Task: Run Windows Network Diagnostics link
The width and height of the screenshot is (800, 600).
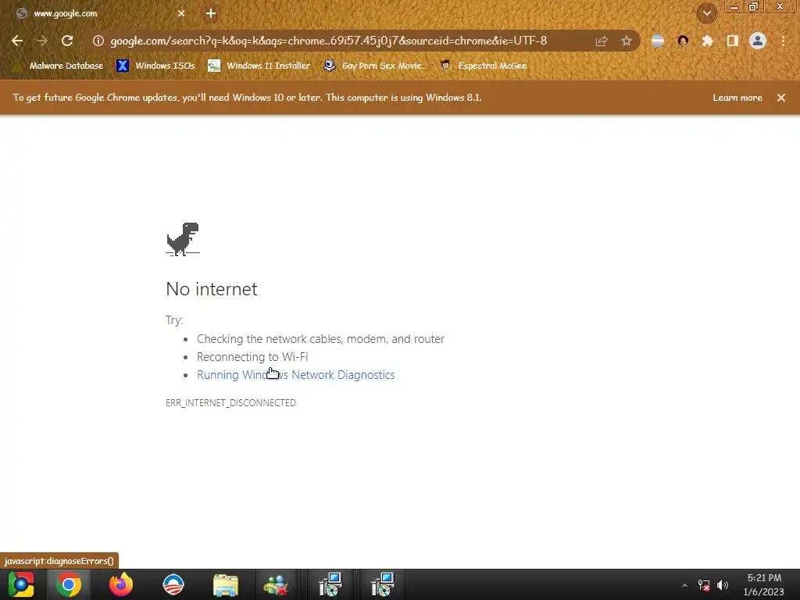Action: tap(296, 375)
